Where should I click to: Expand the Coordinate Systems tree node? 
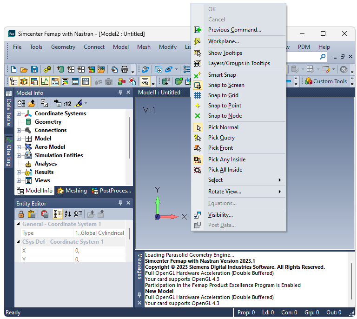pyautogui.click(x=19, y=113)
